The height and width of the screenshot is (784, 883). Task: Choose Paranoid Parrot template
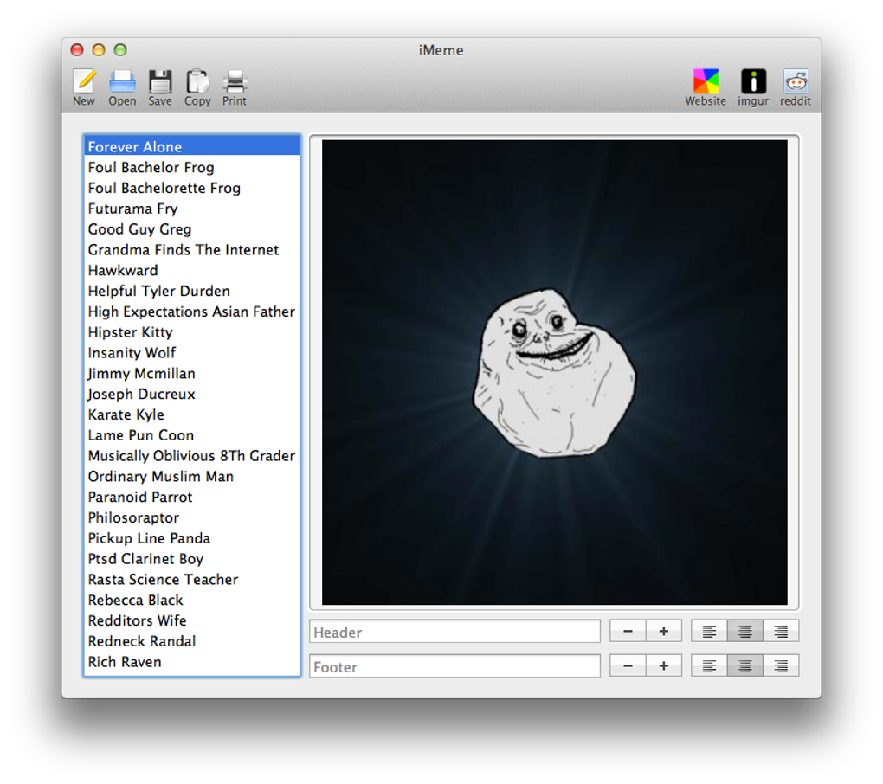pos(192,497)
